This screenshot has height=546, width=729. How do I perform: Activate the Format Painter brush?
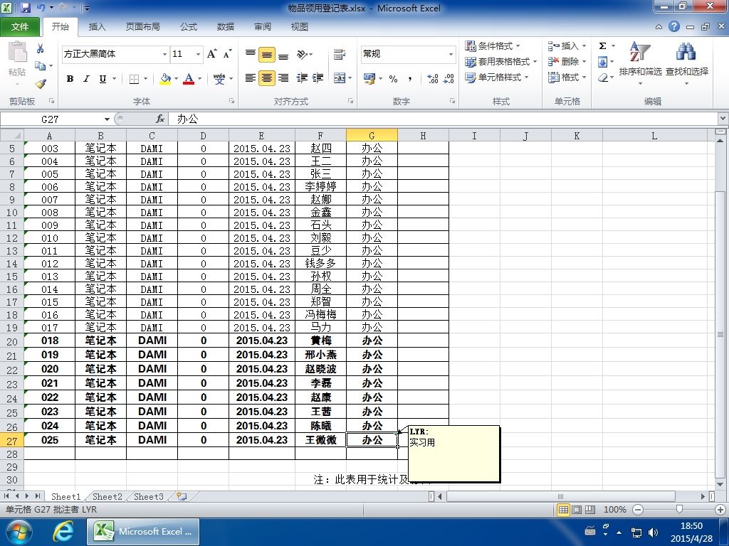pyautogui.click(x=41, y=84)
